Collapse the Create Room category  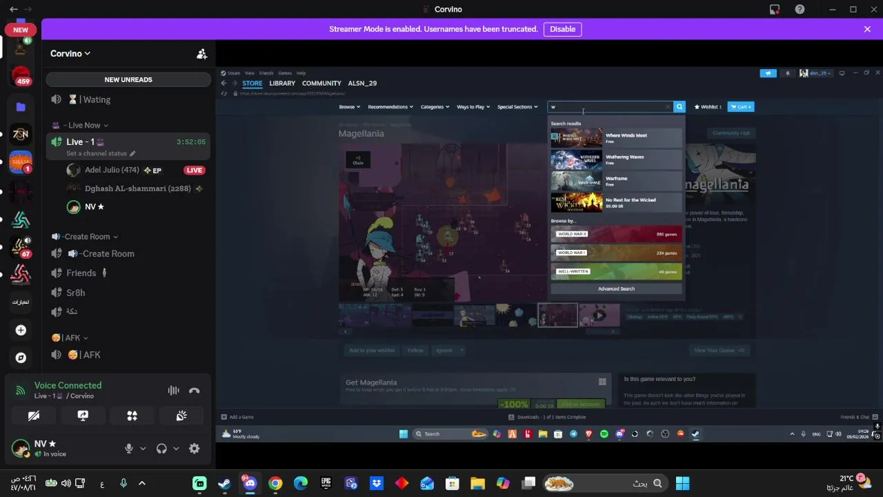pyautogui.click(x=85, y=237)
